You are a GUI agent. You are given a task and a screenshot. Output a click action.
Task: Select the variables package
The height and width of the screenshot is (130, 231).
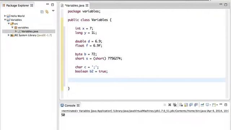click(23, 27)
